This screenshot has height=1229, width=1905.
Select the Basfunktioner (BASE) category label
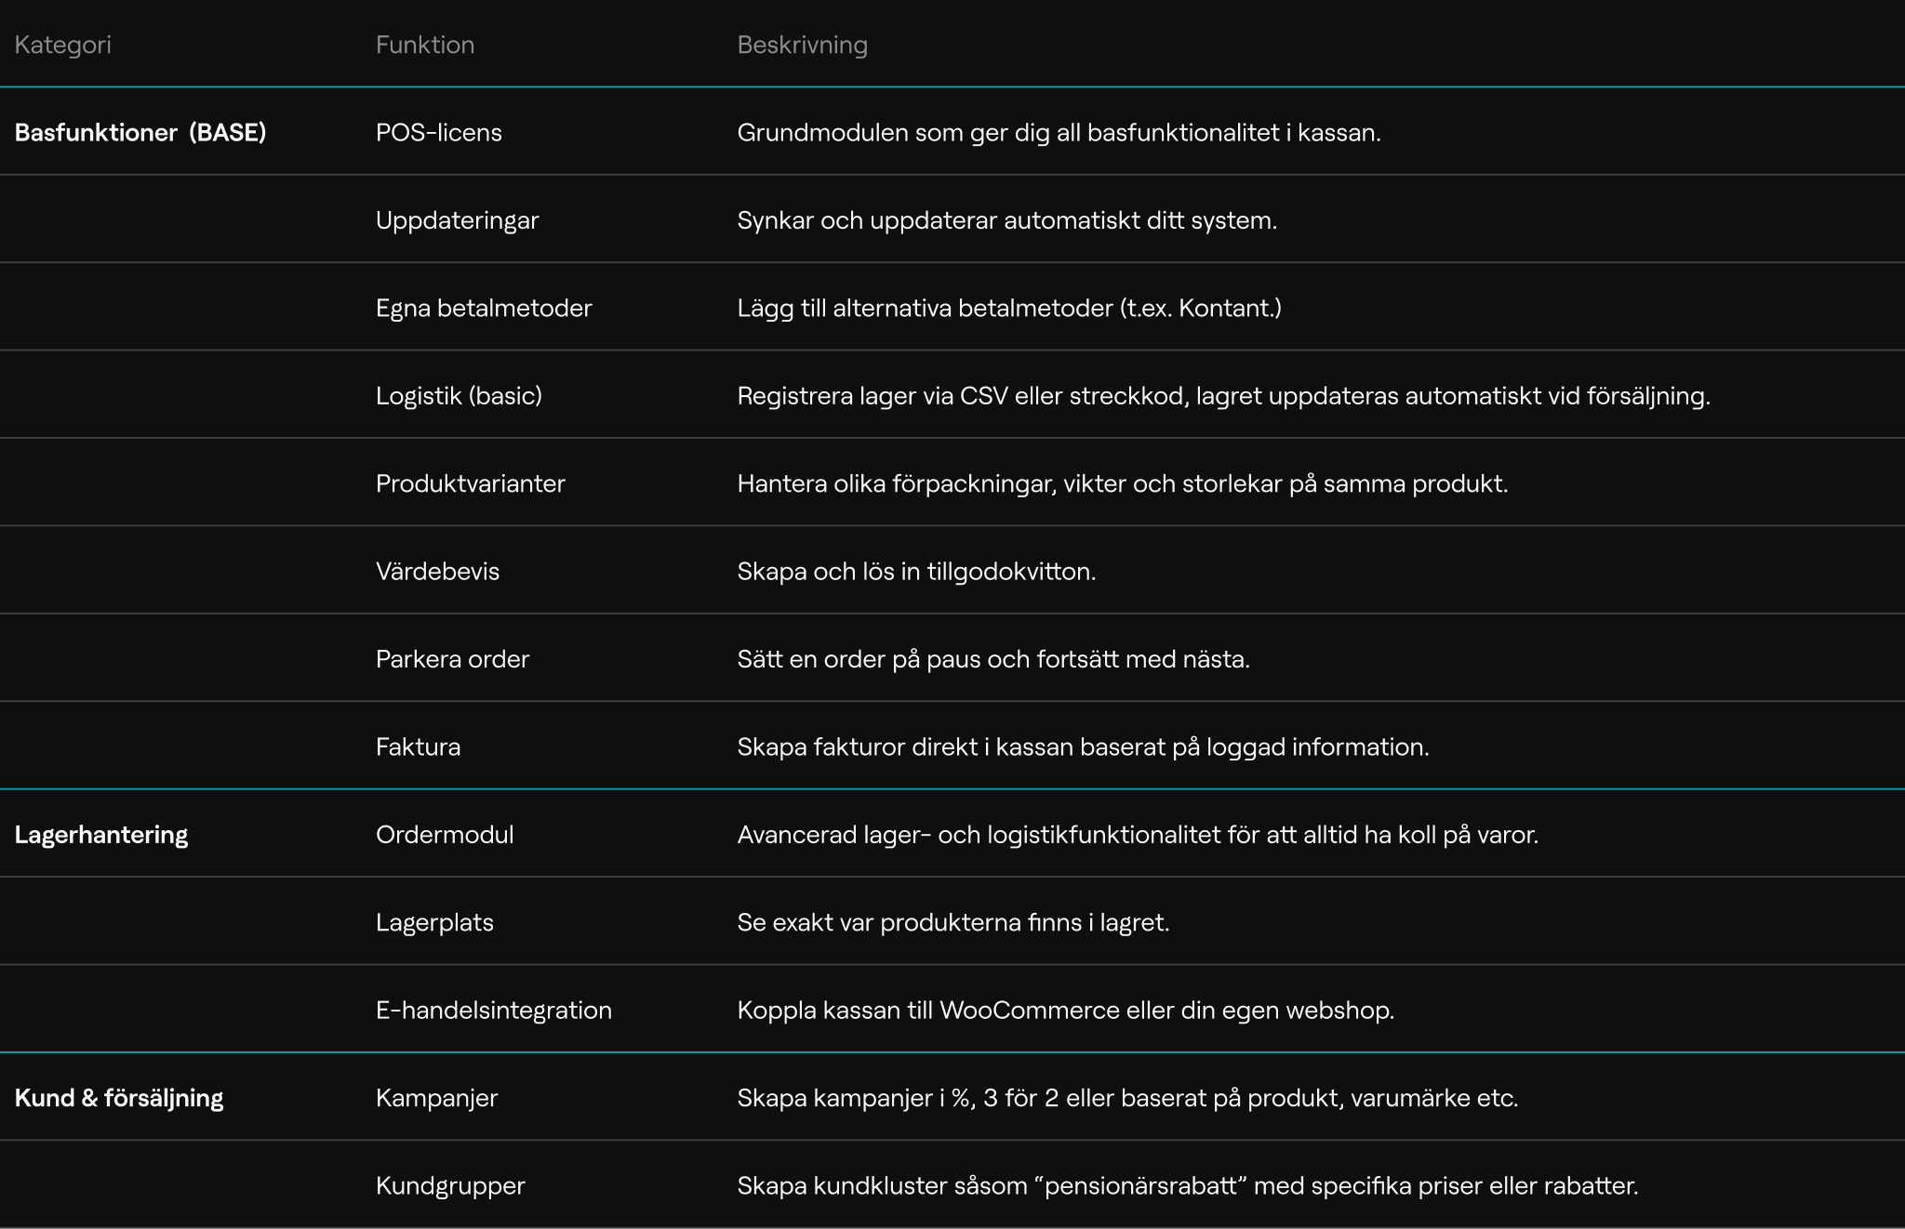[140, 132]
